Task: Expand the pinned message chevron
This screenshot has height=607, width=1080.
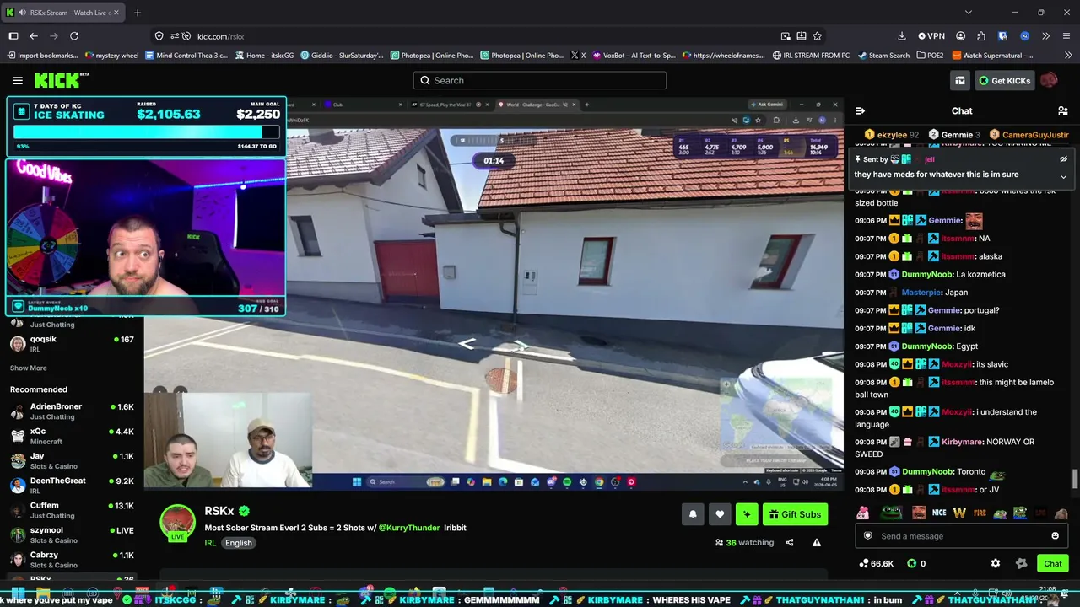Action: pyautogui.click(x=1063, y=176)
